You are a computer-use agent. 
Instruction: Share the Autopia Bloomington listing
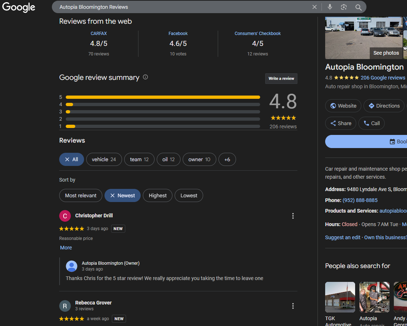(341, 123)
